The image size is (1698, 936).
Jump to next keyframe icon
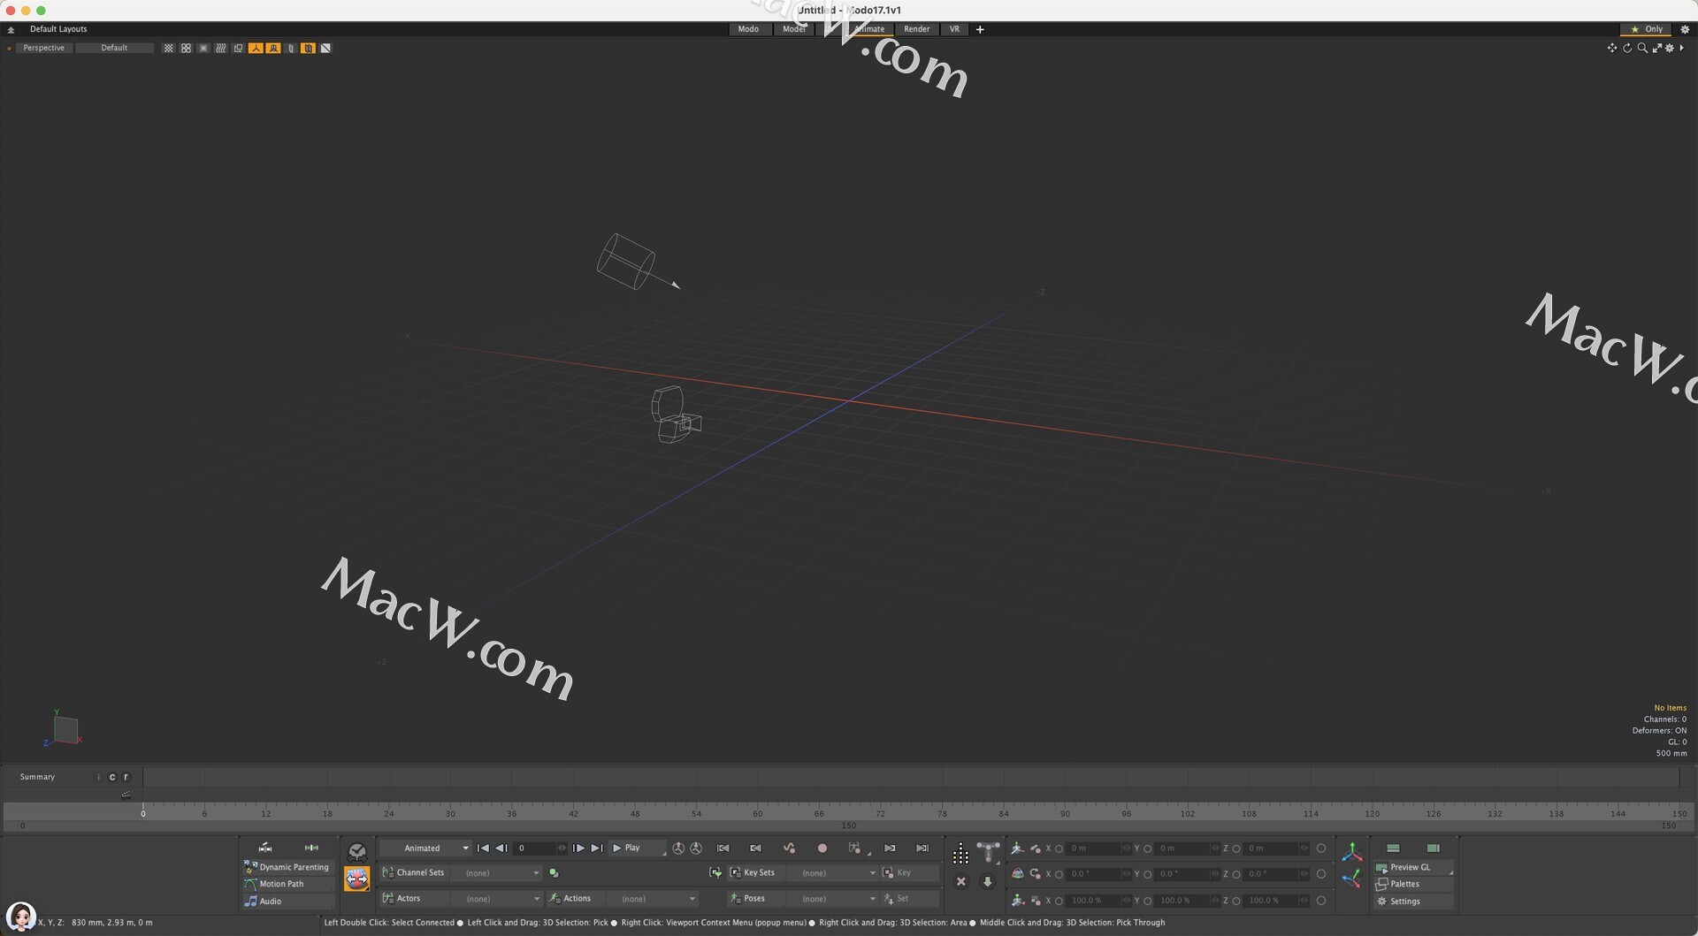[x=890, y=848]
